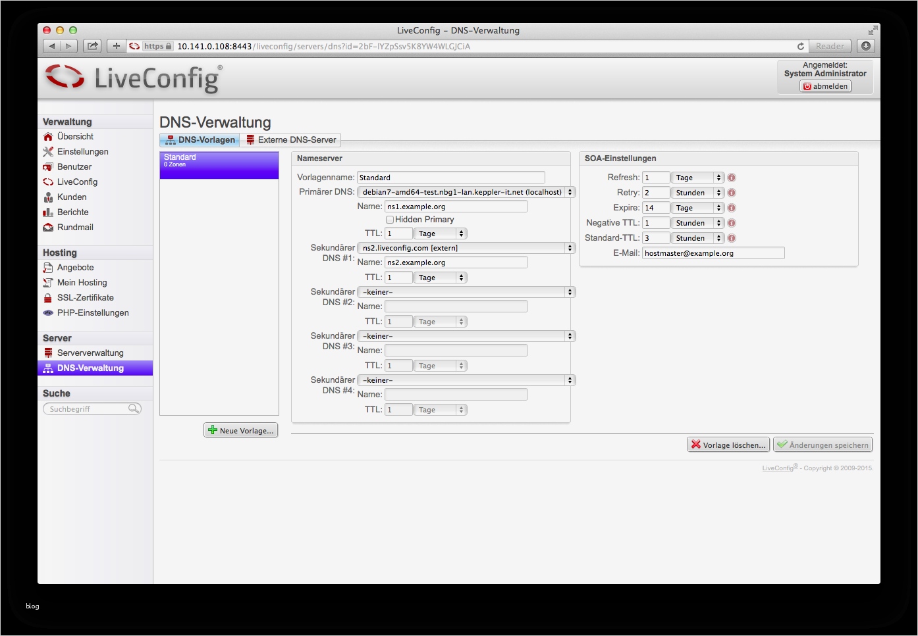Viewport: 918px width, 636px height.
Task: Show info for the Refresh setting
Action: pyautogui.click(x=732, y=178)
